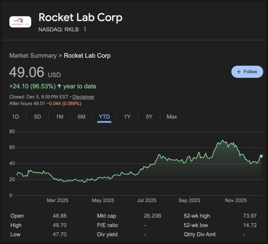Click the Rocket Lab Corp title heading

point(80,17)
